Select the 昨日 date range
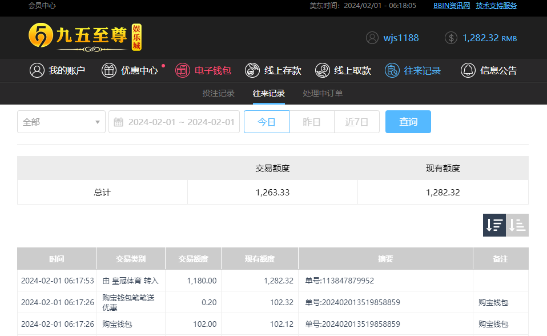This screenshot has height=336, width=547. point(312,122)
